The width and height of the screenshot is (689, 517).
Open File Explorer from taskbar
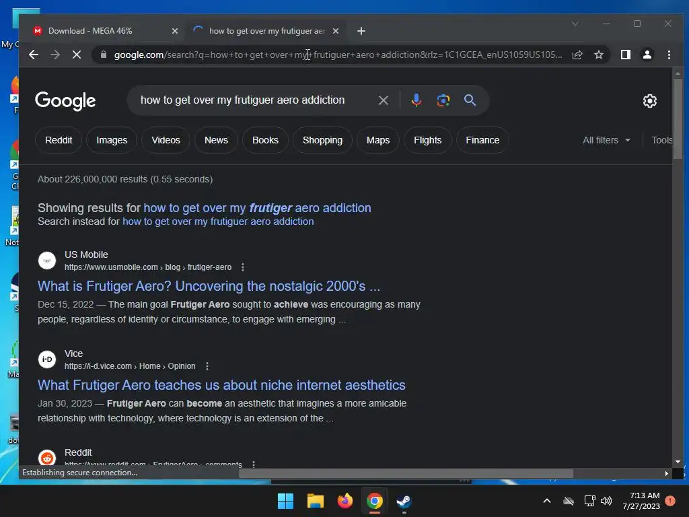pyautogui.click(x=315, y=501)
